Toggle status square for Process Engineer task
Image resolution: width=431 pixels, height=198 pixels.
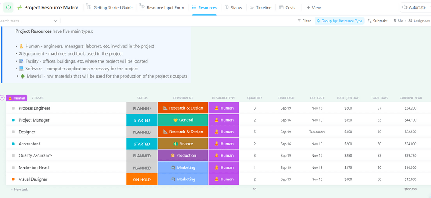click(13, 108)
